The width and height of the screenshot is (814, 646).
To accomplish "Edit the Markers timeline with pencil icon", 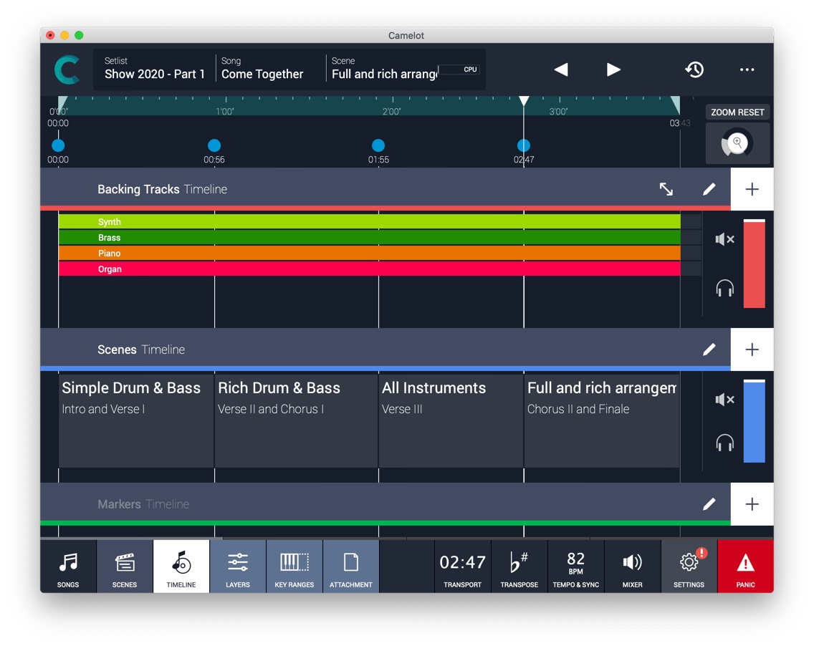I will [x=709, y=503].
